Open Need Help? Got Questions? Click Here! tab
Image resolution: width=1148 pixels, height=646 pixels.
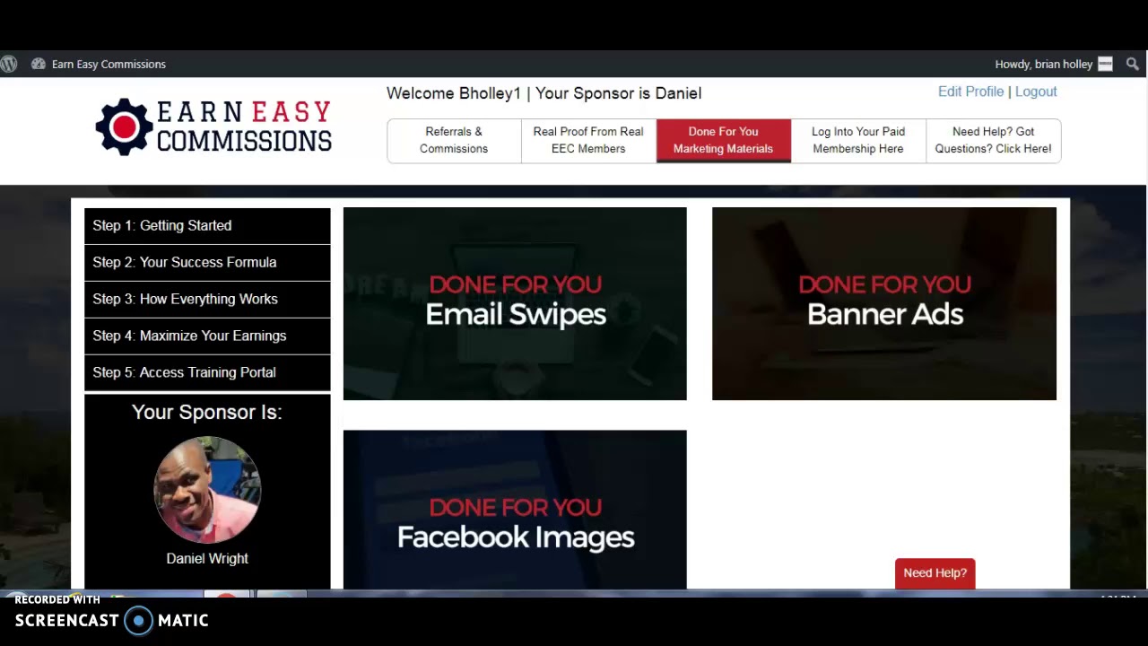(994, 140)
